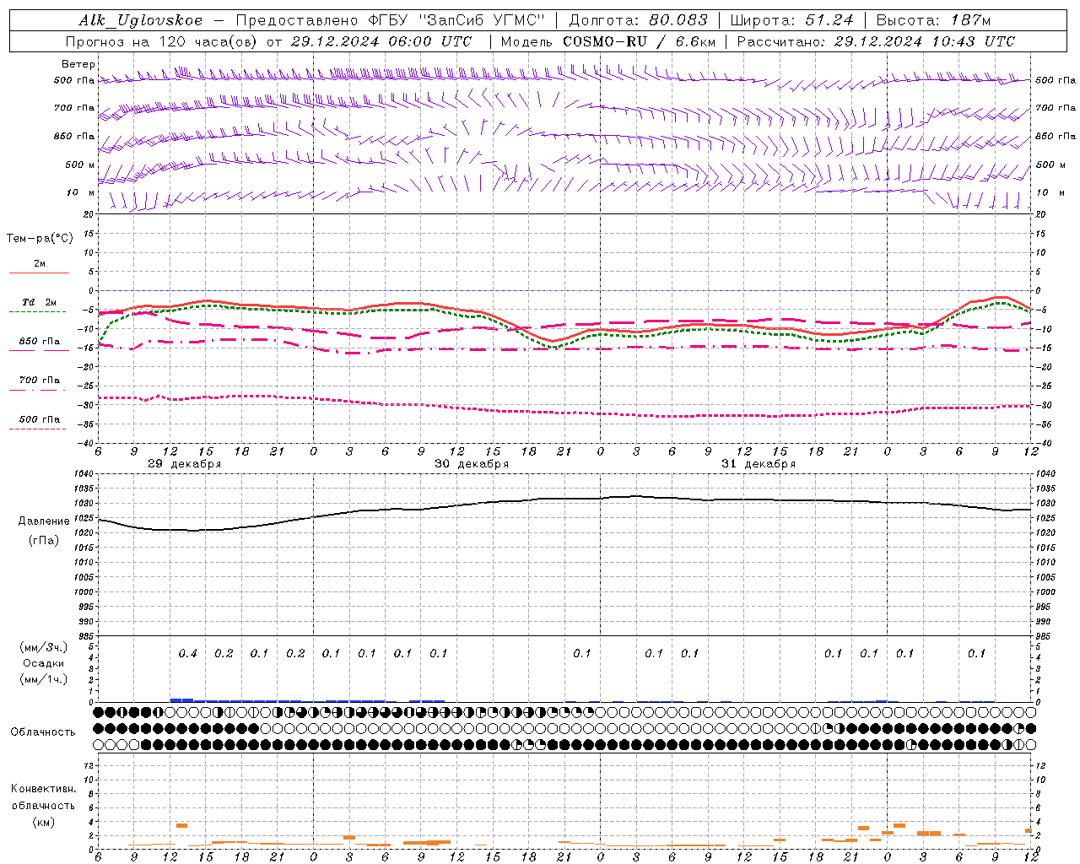The image size is (1080, 864).
Task: Click the (мм/3ч.) precipitation unit label
Action: coord(44,647)
